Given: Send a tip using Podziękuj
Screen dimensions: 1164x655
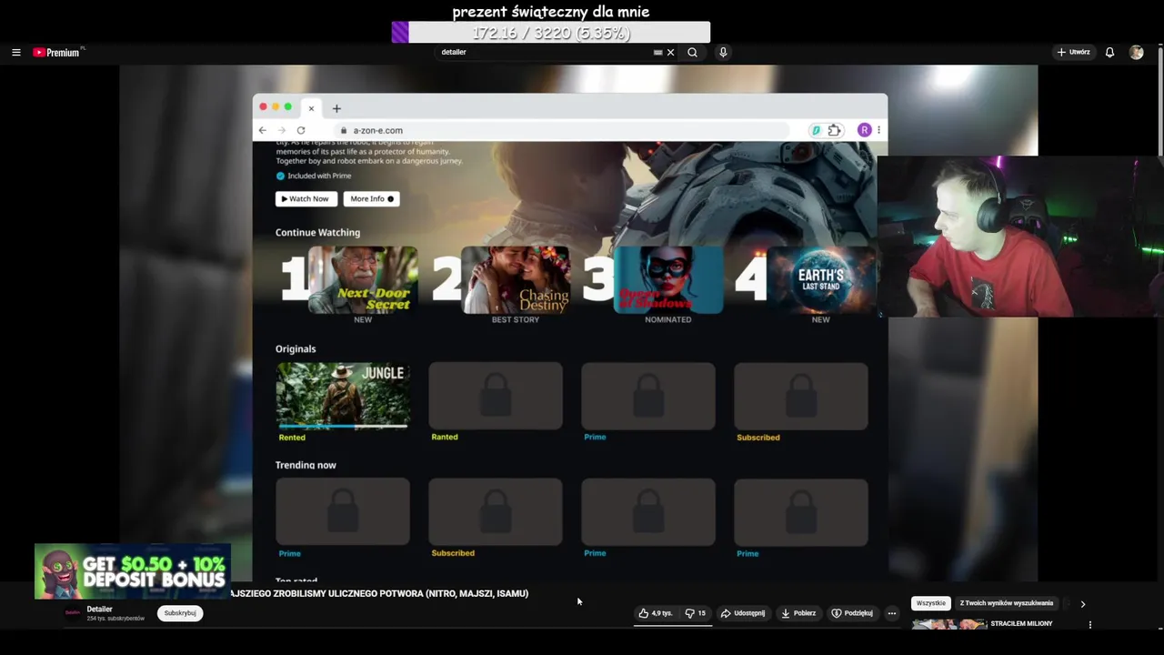Looking at the screenshot, I should (852, 613).
